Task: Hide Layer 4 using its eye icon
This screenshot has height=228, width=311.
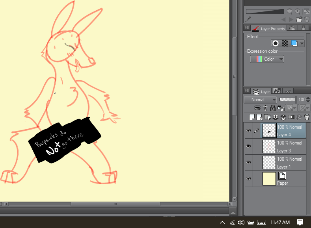Action: pyautogui.click(x=248, y=131)
